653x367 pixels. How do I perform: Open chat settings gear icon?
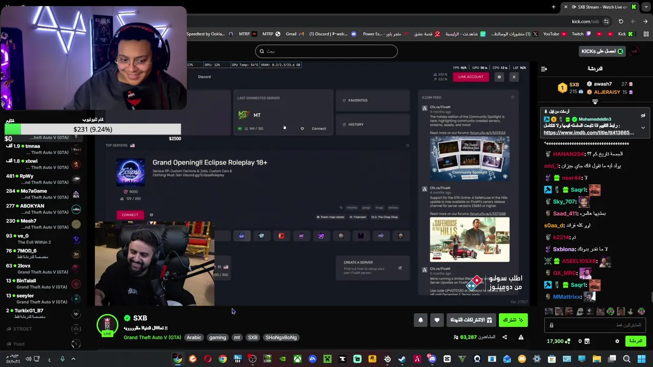click(x=617, y=341)
